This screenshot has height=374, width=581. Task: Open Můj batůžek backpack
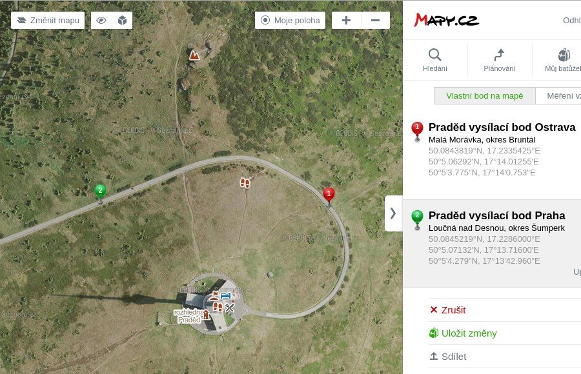click(562, 60)
